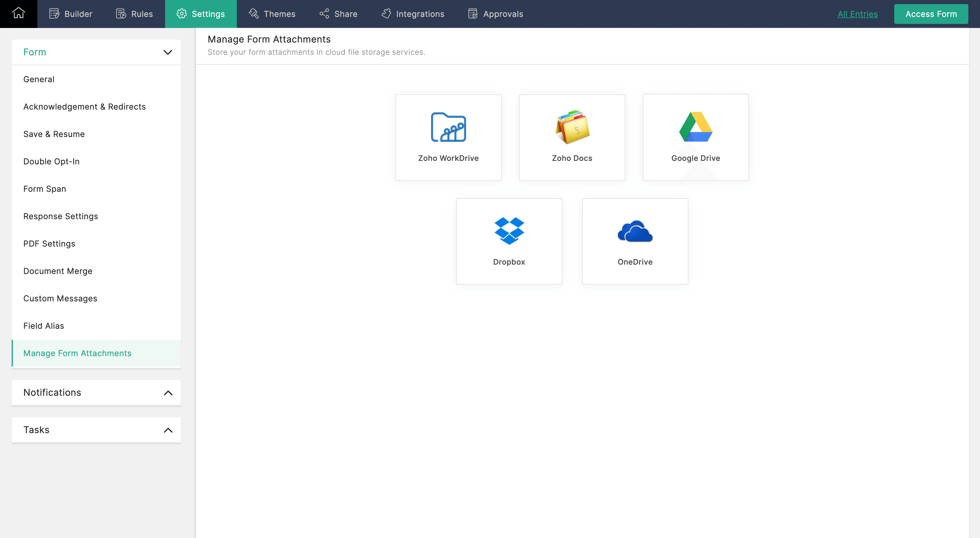Collapse the Form section chevron
Image resolution: width=980 pixels, height=538 pixels.
point(168,52)
